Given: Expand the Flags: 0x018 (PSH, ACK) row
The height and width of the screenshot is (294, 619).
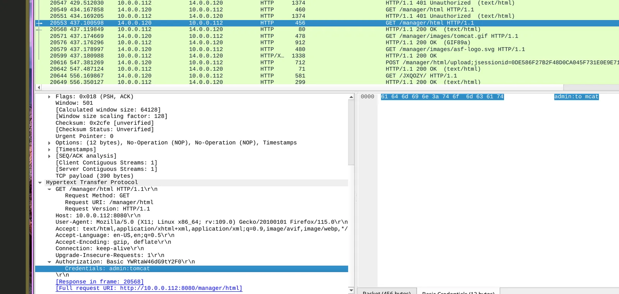Looking at the screenshot, I should coord(49,97).
